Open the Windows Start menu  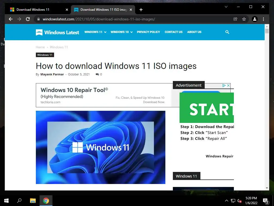[6, 201]
